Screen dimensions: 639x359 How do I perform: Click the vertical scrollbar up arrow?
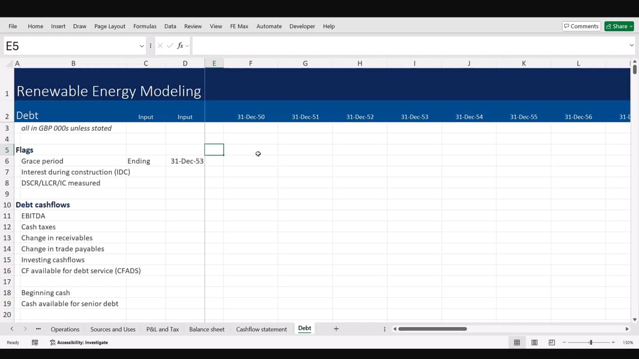pos(634,62)
